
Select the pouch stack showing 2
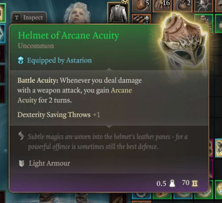click(x=183, y=6)
